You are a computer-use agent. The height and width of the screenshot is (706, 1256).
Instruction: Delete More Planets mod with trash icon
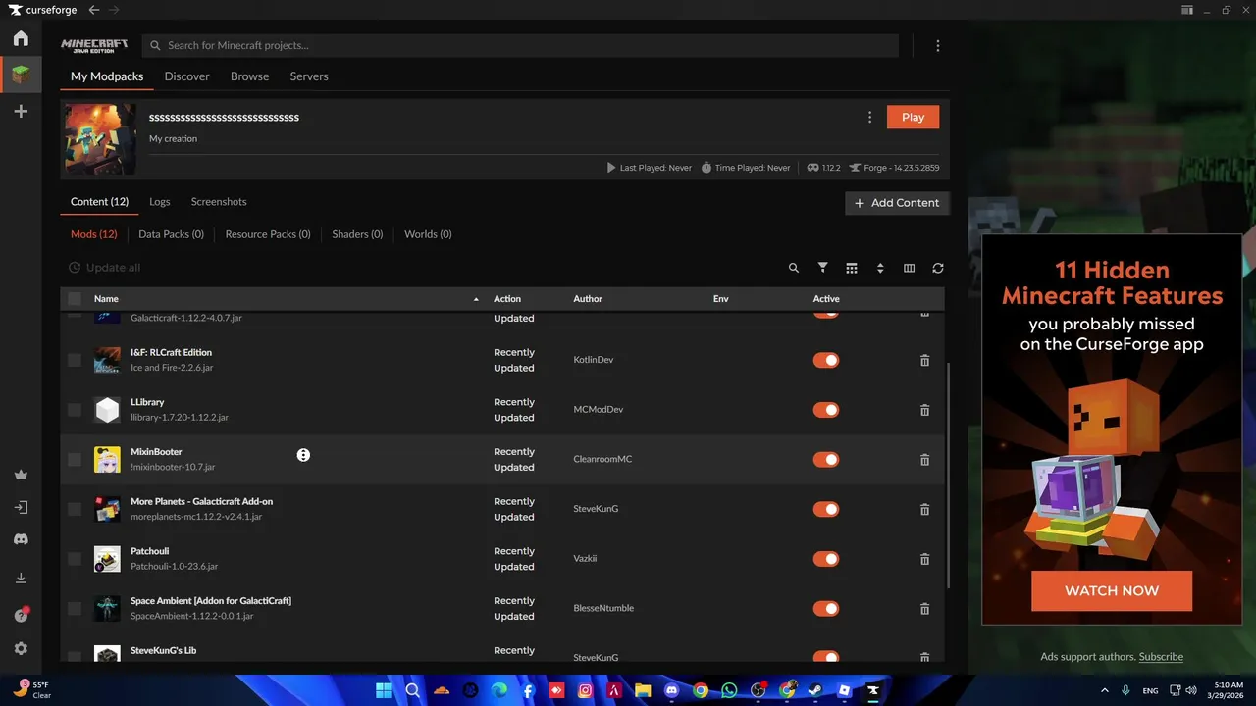point(924,509)
